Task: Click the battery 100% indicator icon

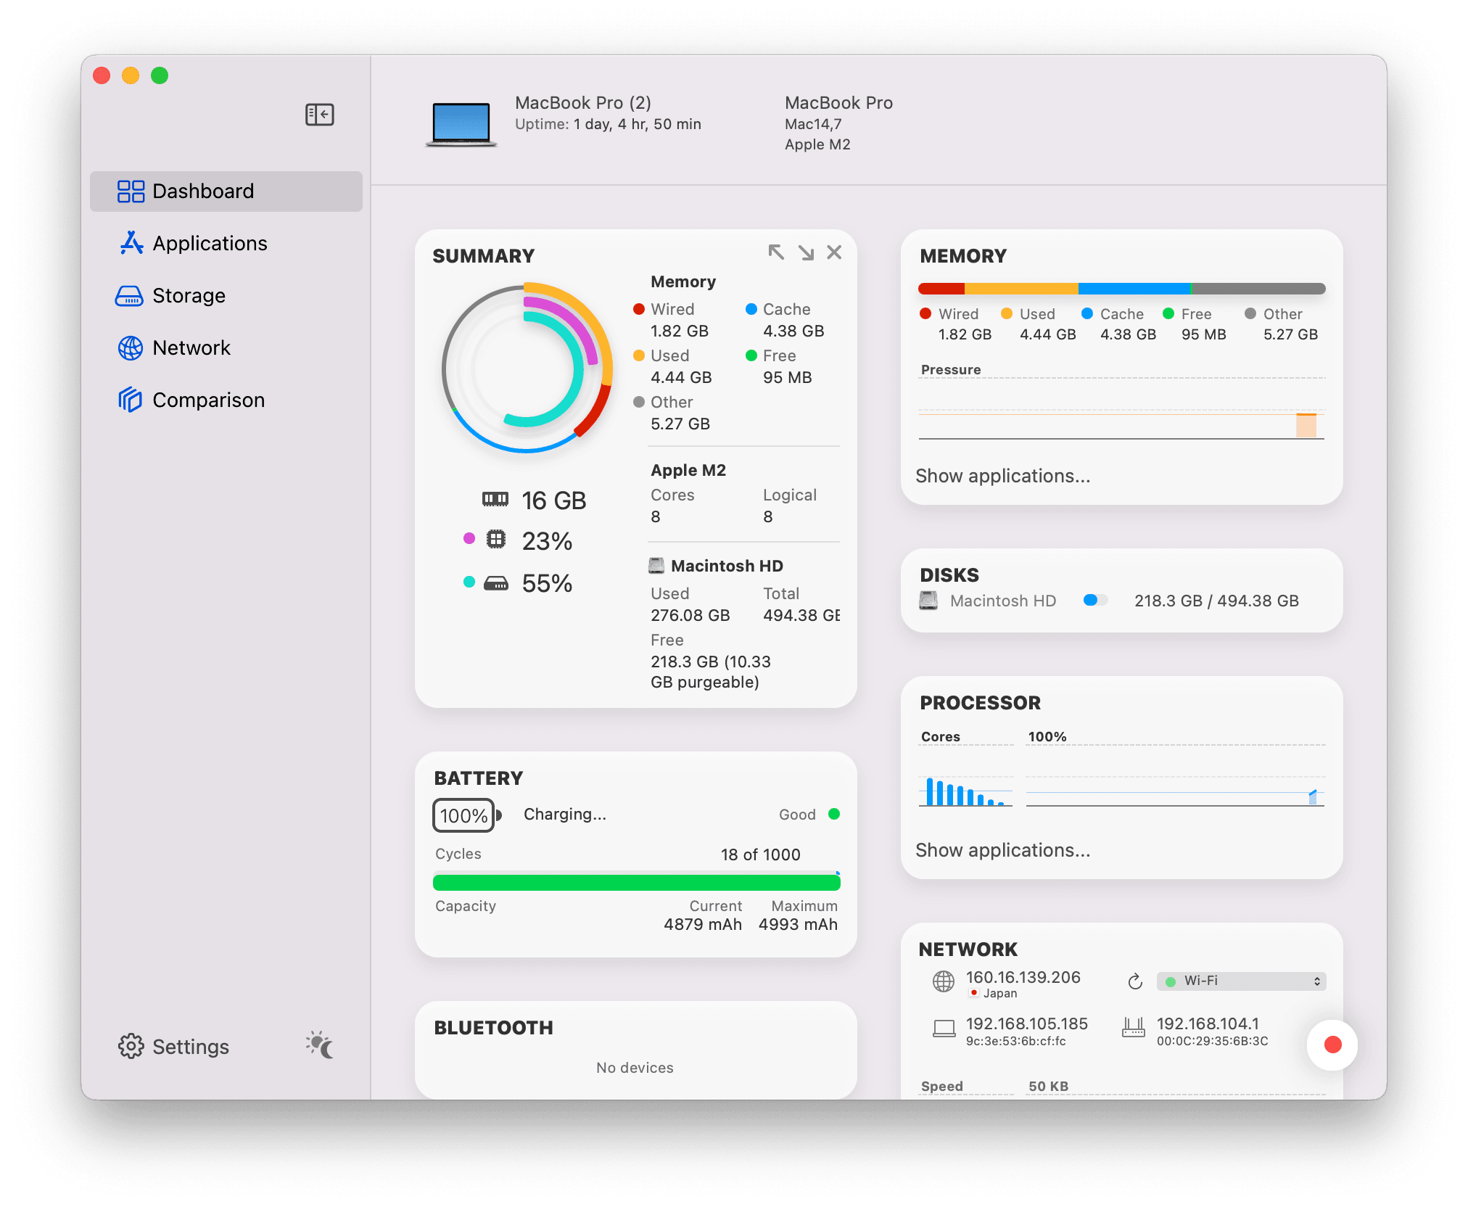Action: click(x=464, y=815)
